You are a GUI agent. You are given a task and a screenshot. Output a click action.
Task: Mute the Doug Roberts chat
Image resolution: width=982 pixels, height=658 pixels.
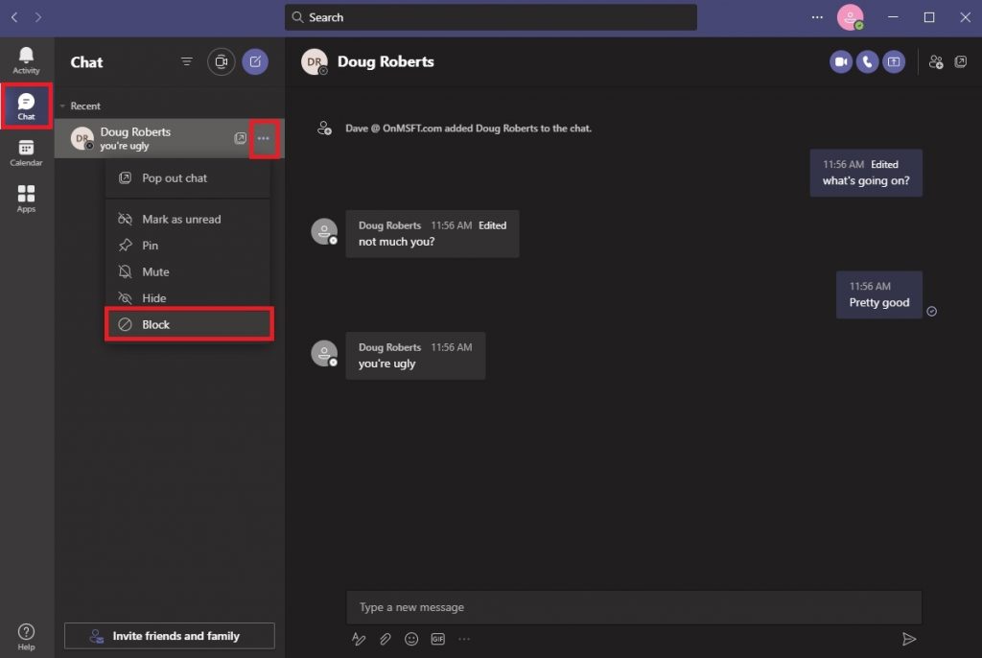coord(188,271)
